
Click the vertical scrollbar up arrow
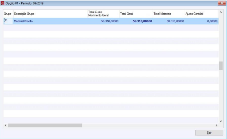click(x=221, y=12)
